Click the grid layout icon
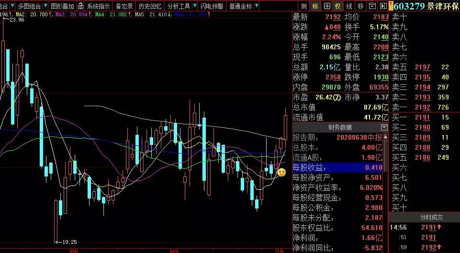Screen dimensions: 460x253 [x=327, y=6]
